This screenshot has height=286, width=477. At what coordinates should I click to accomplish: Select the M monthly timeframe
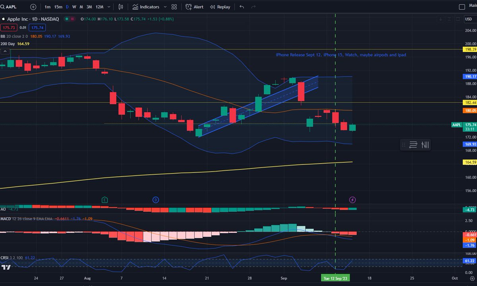click(x=81, y=7)
